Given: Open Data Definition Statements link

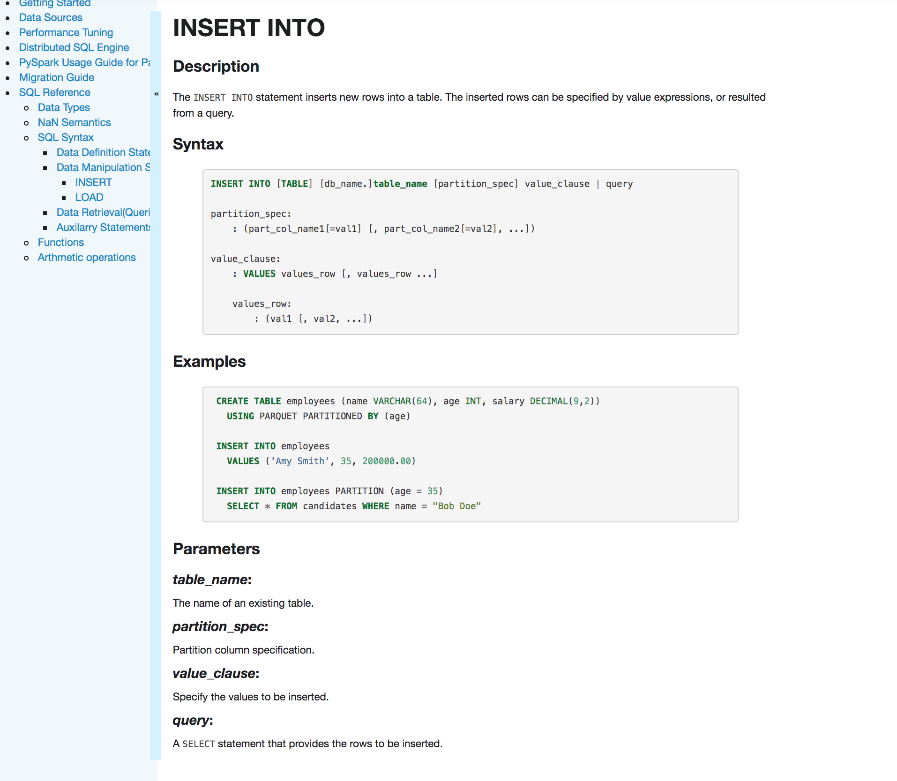Looking at the screenshot, I should pyautogui.click(x=103, y=152).
